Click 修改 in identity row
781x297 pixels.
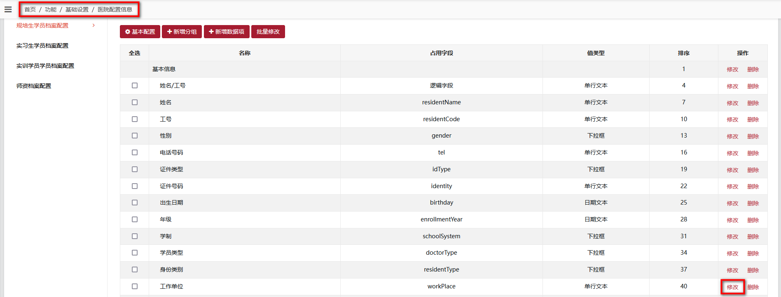point(732,186)
